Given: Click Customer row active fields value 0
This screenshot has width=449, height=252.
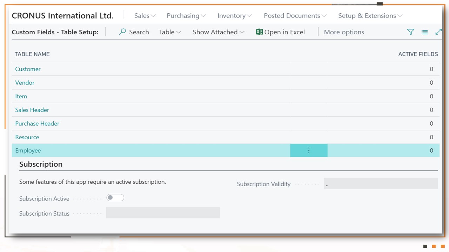Looking at the screenshot, I should tap(431, 69).
